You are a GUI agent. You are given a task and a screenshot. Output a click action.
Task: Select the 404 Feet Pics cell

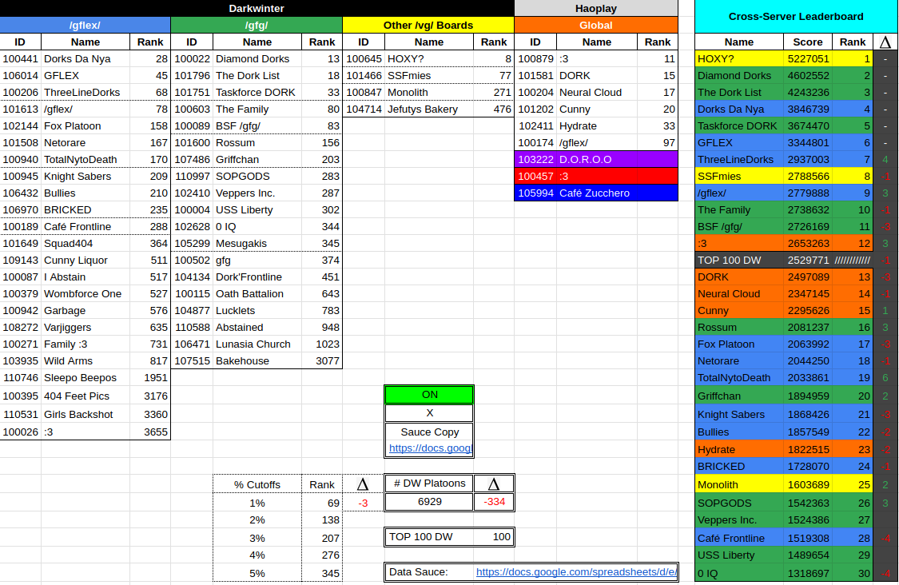(86, 396)
